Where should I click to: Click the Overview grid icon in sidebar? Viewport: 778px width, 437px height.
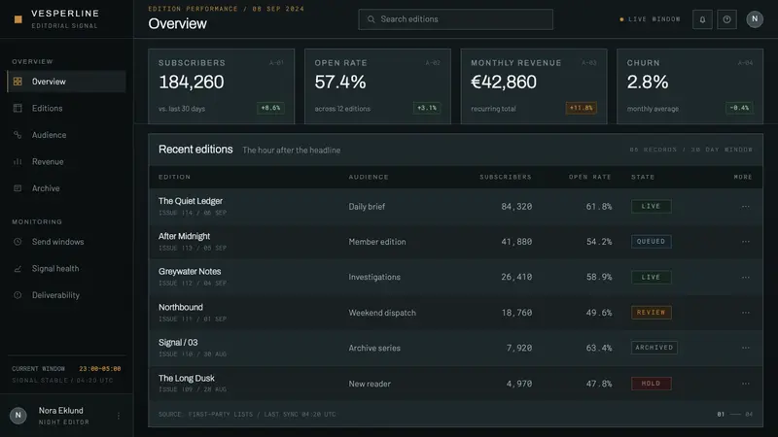[18, 82]
